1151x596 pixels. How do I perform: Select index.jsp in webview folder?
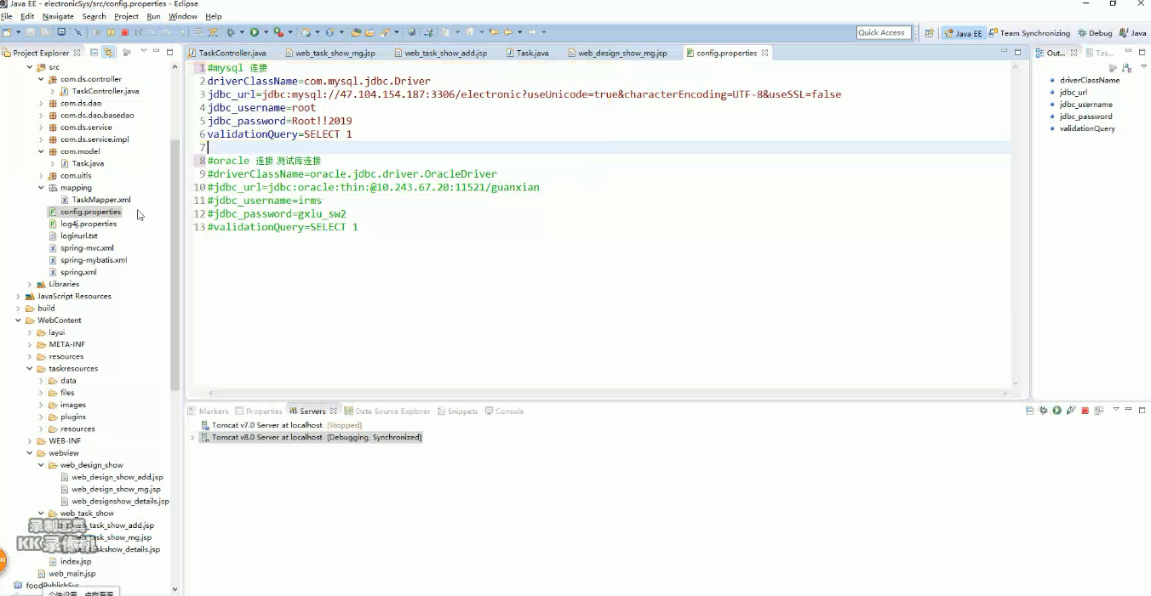(69, 561)
